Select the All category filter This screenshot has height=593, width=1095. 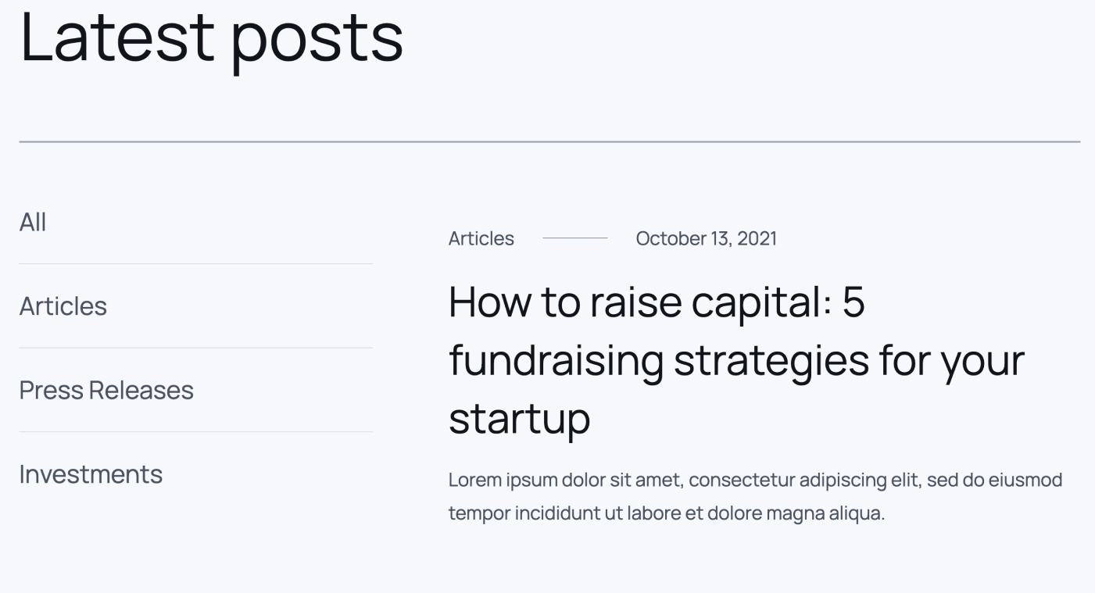tap(34, 222)
